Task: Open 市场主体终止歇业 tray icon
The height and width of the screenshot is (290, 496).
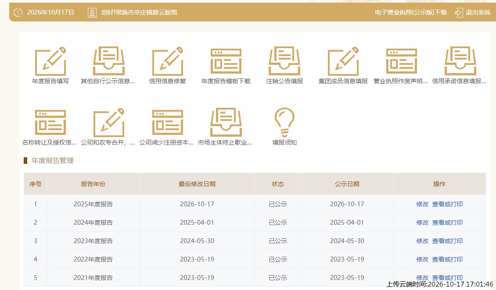Action: (x=226, y=122)
